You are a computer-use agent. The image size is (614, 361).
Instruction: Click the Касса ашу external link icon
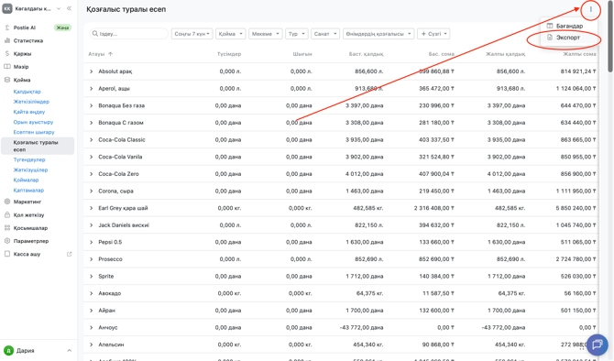coord(70,254)
